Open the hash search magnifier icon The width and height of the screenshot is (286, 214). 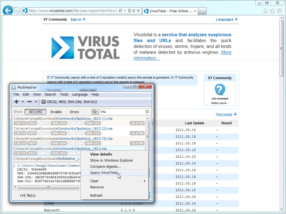click(95, 111)
